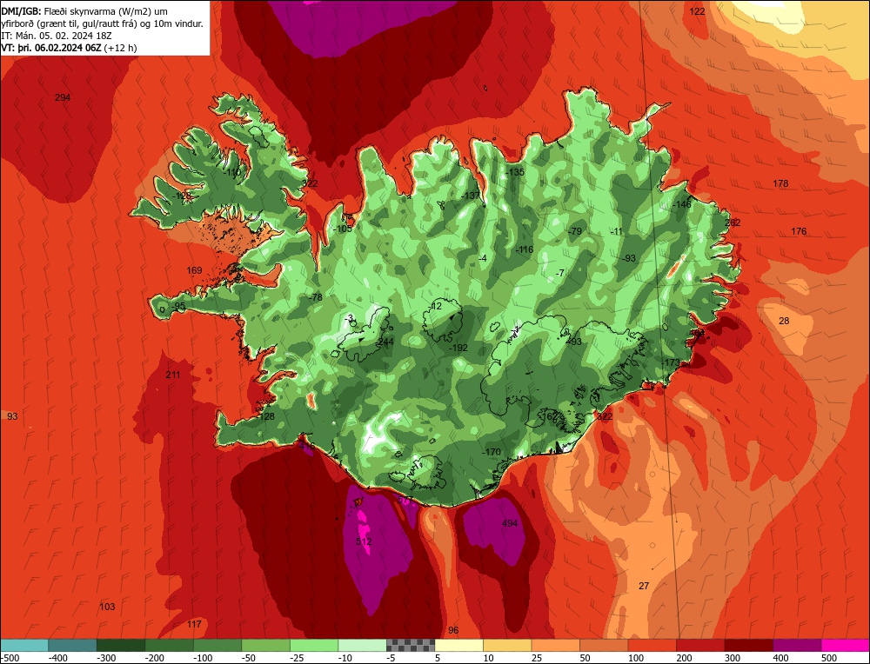Select the red-orange swatch between 100 and 200
Image resolution: width=870 pixels, height=664 pixels.
click(x=652, y=645)
